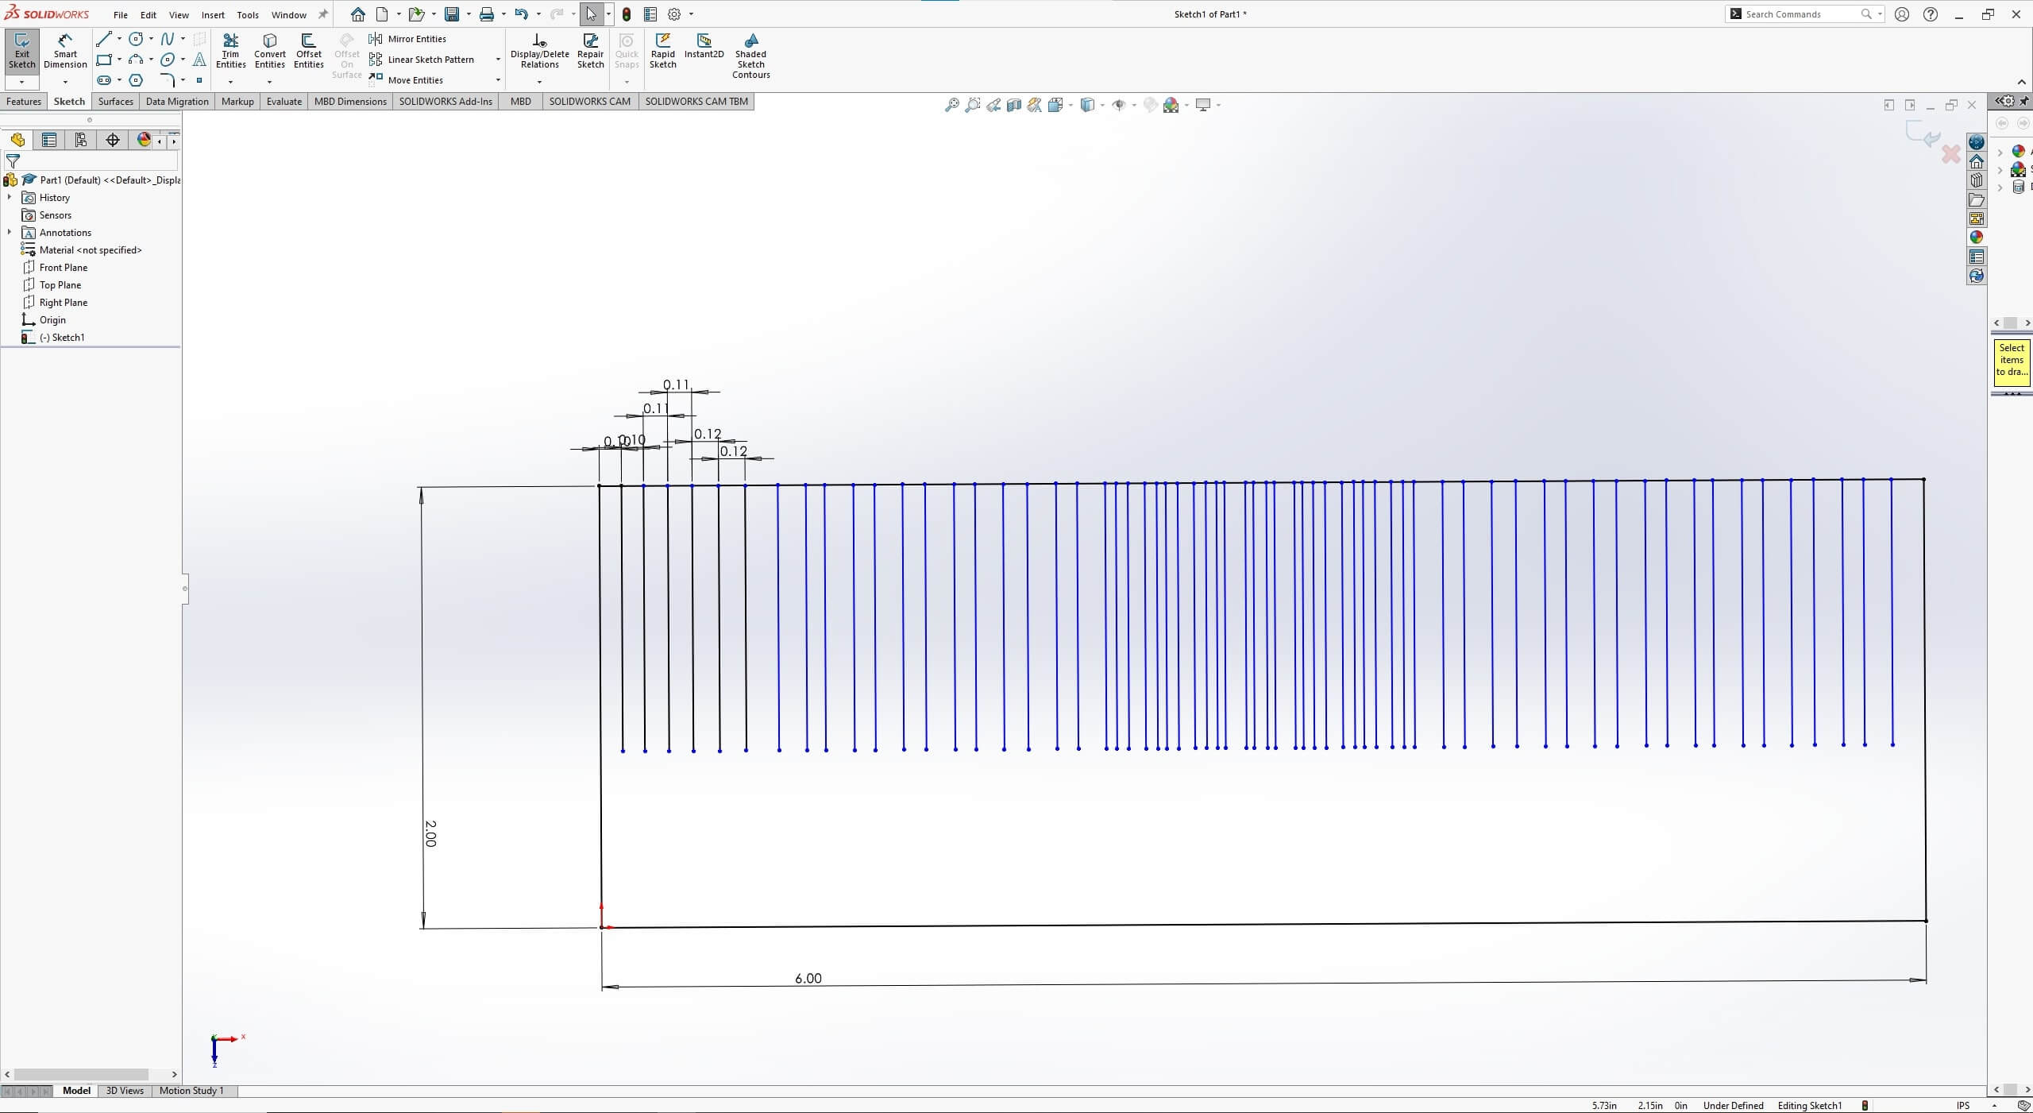The height and width of the screenshot is (1113, 2033).
Task: Select the Sketch Fillet tool
Action: 168,80
